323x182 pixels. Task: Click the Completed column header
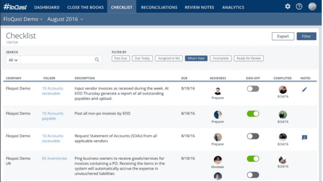click(282, 78)
